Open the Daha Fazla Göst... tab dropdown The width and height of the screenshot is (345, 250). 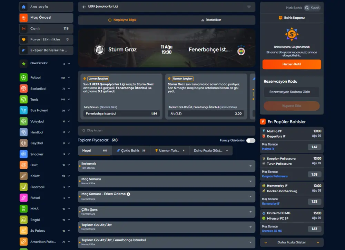[211, 150]
